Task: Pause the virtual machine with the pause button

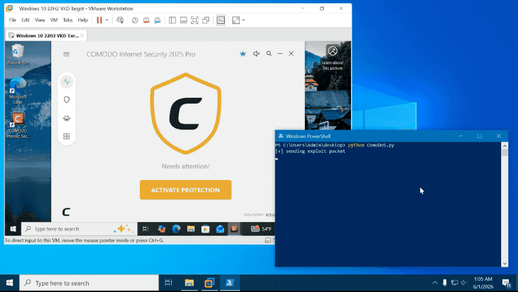Action: click(x=99, y=20)
